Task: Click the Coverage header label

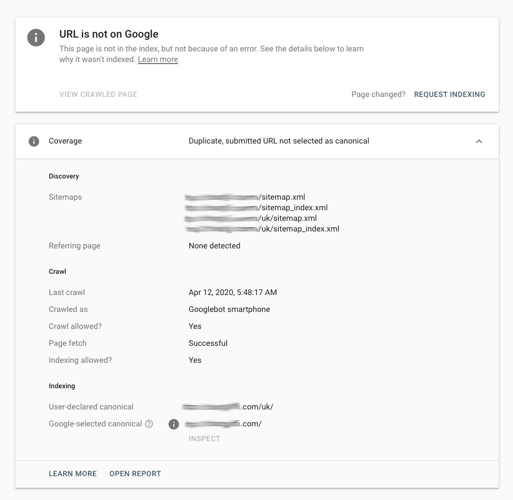Action: pyautogui.click(x=65, y=141)
